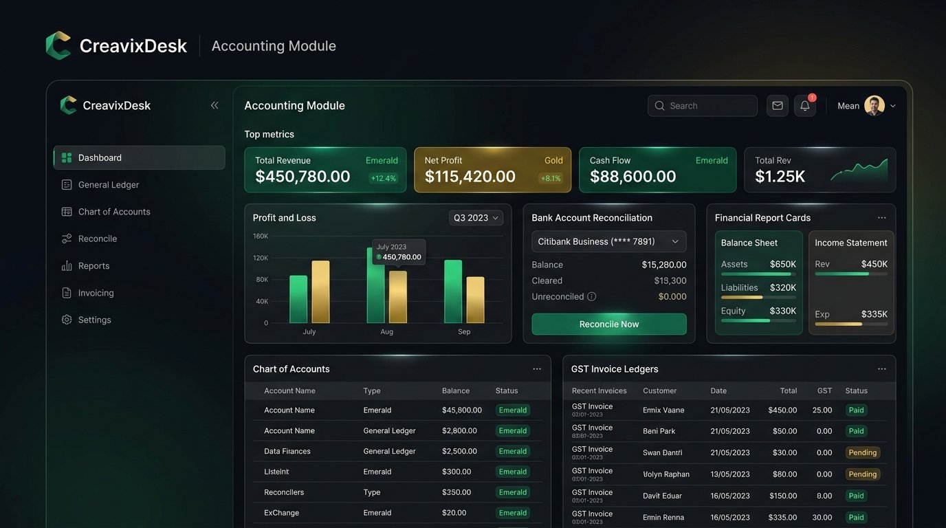Click the Reconcile Now button
Viewport: 946px width, 528px height.
[609, 324]
